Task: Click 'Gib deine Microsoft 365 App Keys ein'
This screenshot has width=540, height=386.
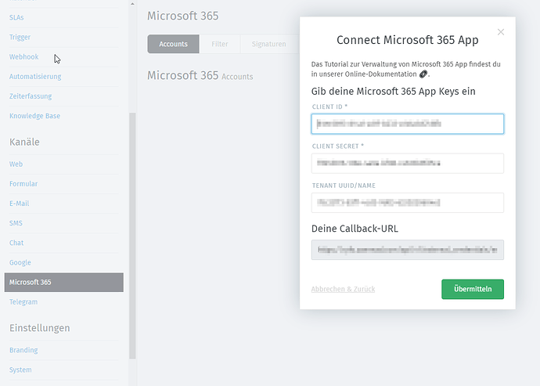Action: click(394, 92)
